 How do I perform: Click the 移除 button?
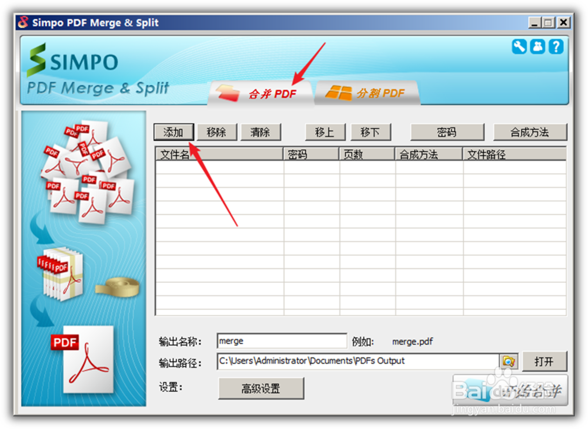(217, 132)
